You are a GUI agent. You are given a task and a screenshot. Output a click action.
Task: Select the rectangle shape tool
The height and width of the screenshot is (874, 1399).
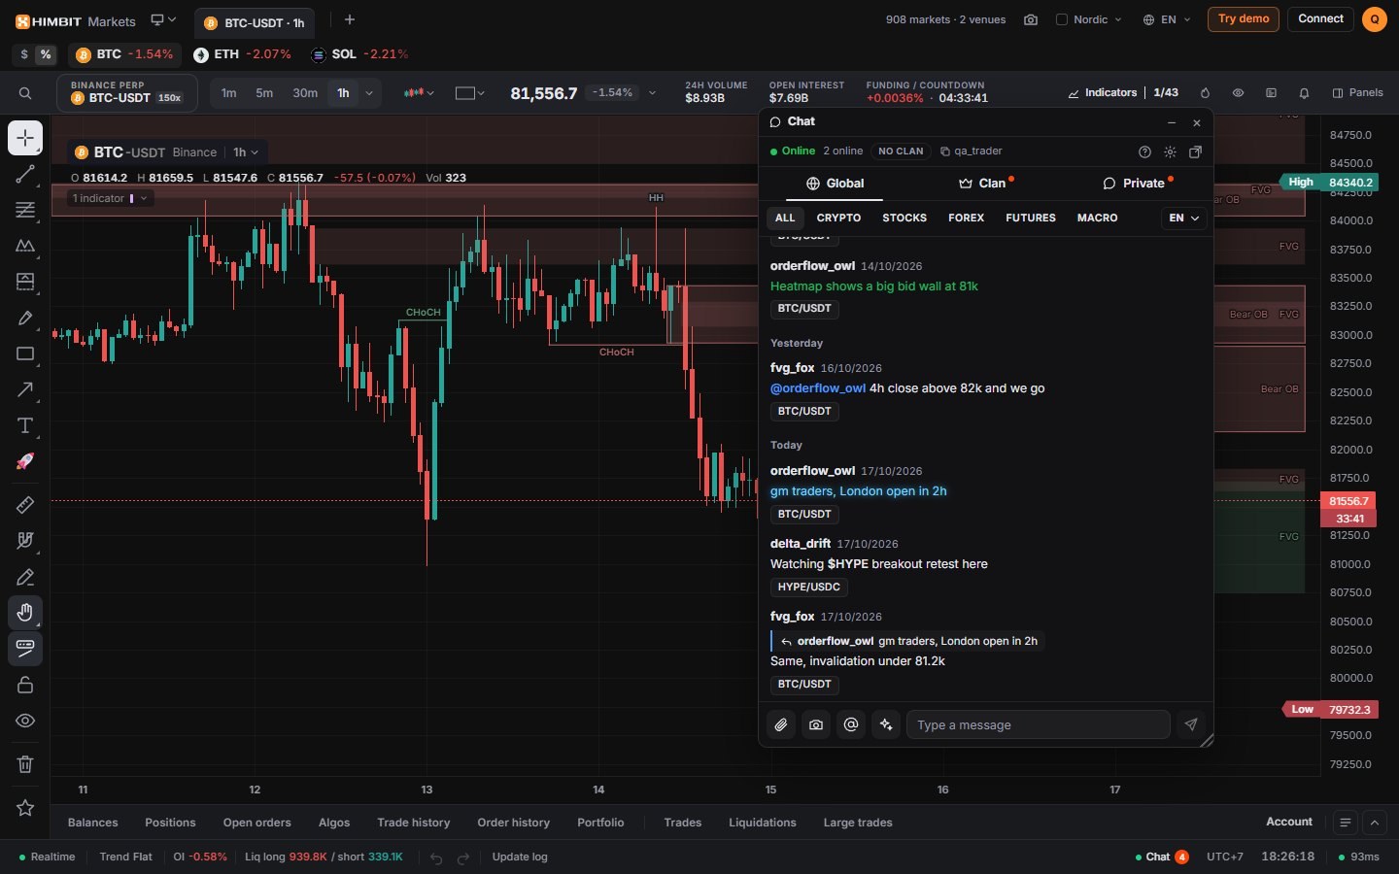25,353
